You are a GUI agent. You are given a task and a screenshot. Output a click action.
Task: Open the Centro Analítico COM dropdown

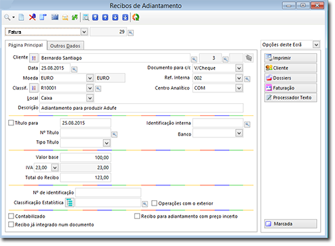pos(239,88)
